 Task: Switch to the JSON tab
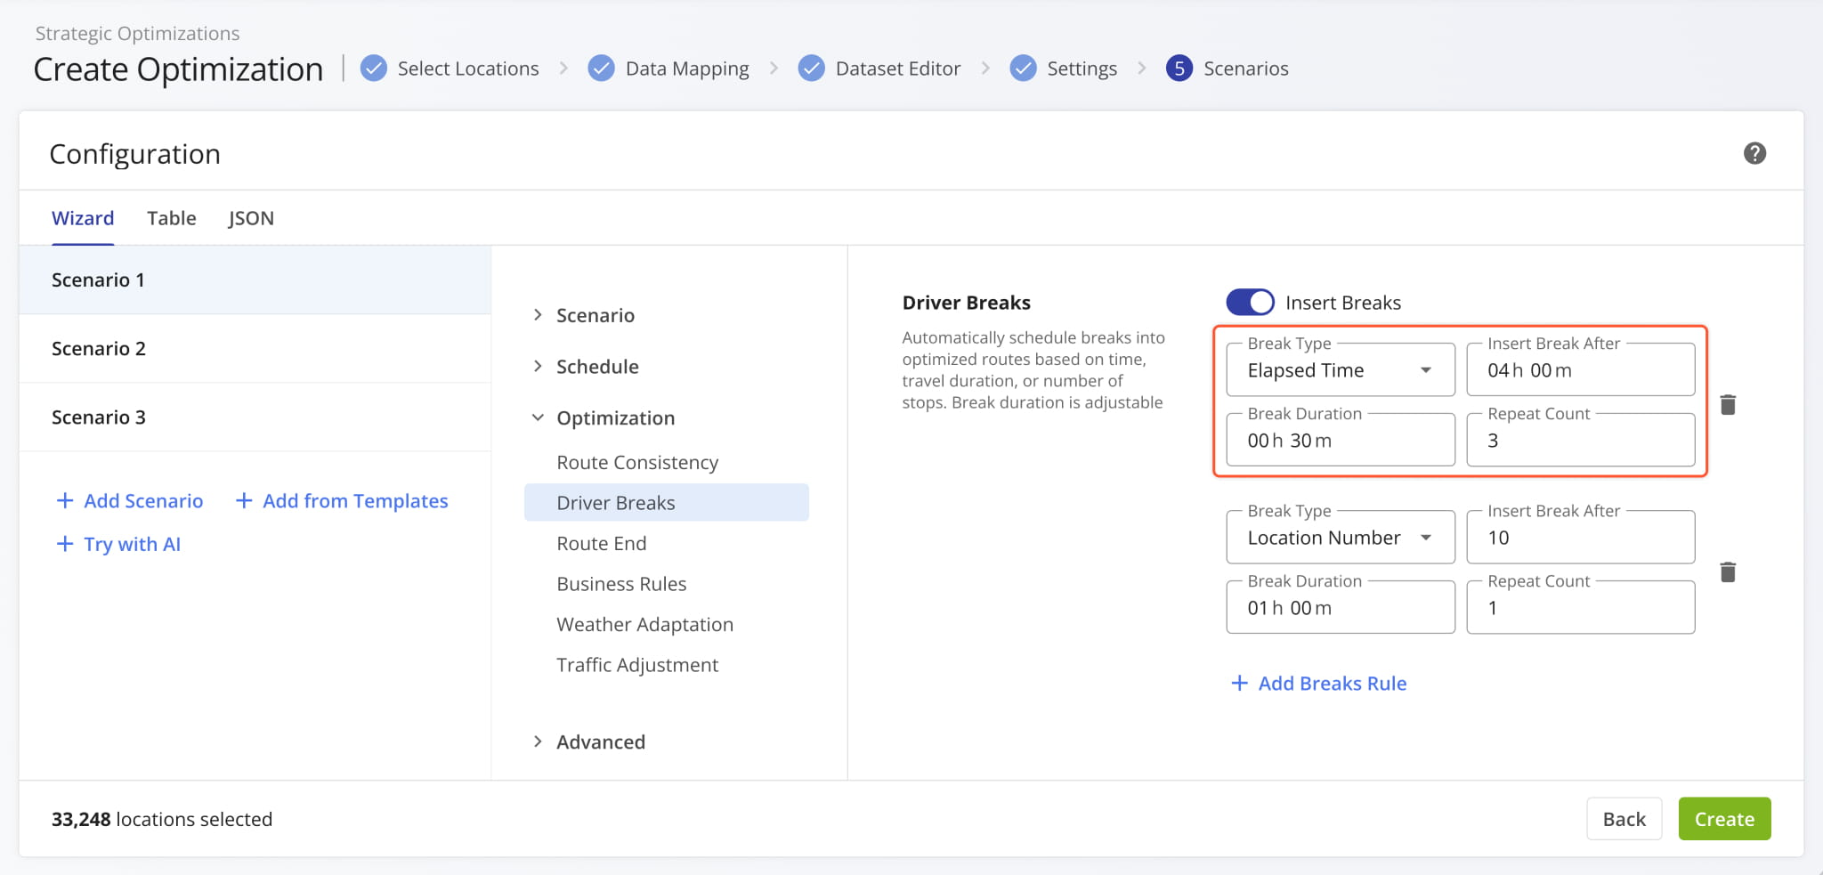pos(250,218)
